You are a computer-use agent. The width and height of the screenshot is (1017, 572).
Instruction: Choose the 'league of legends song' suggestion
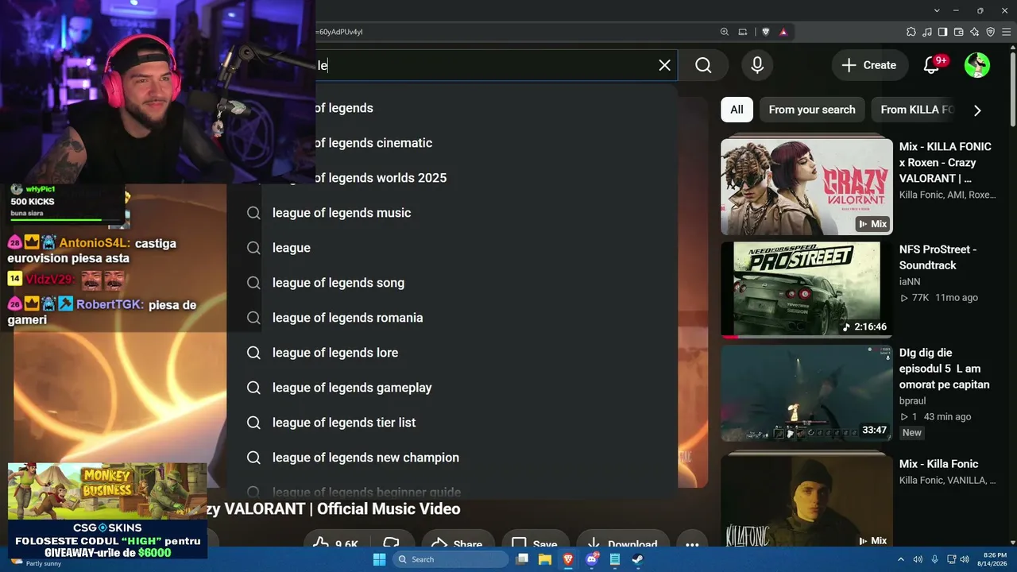(x=452, y=283)
